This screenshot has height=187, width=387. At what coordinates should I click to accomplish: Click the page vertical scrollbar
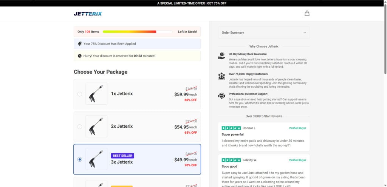[385, 38]
